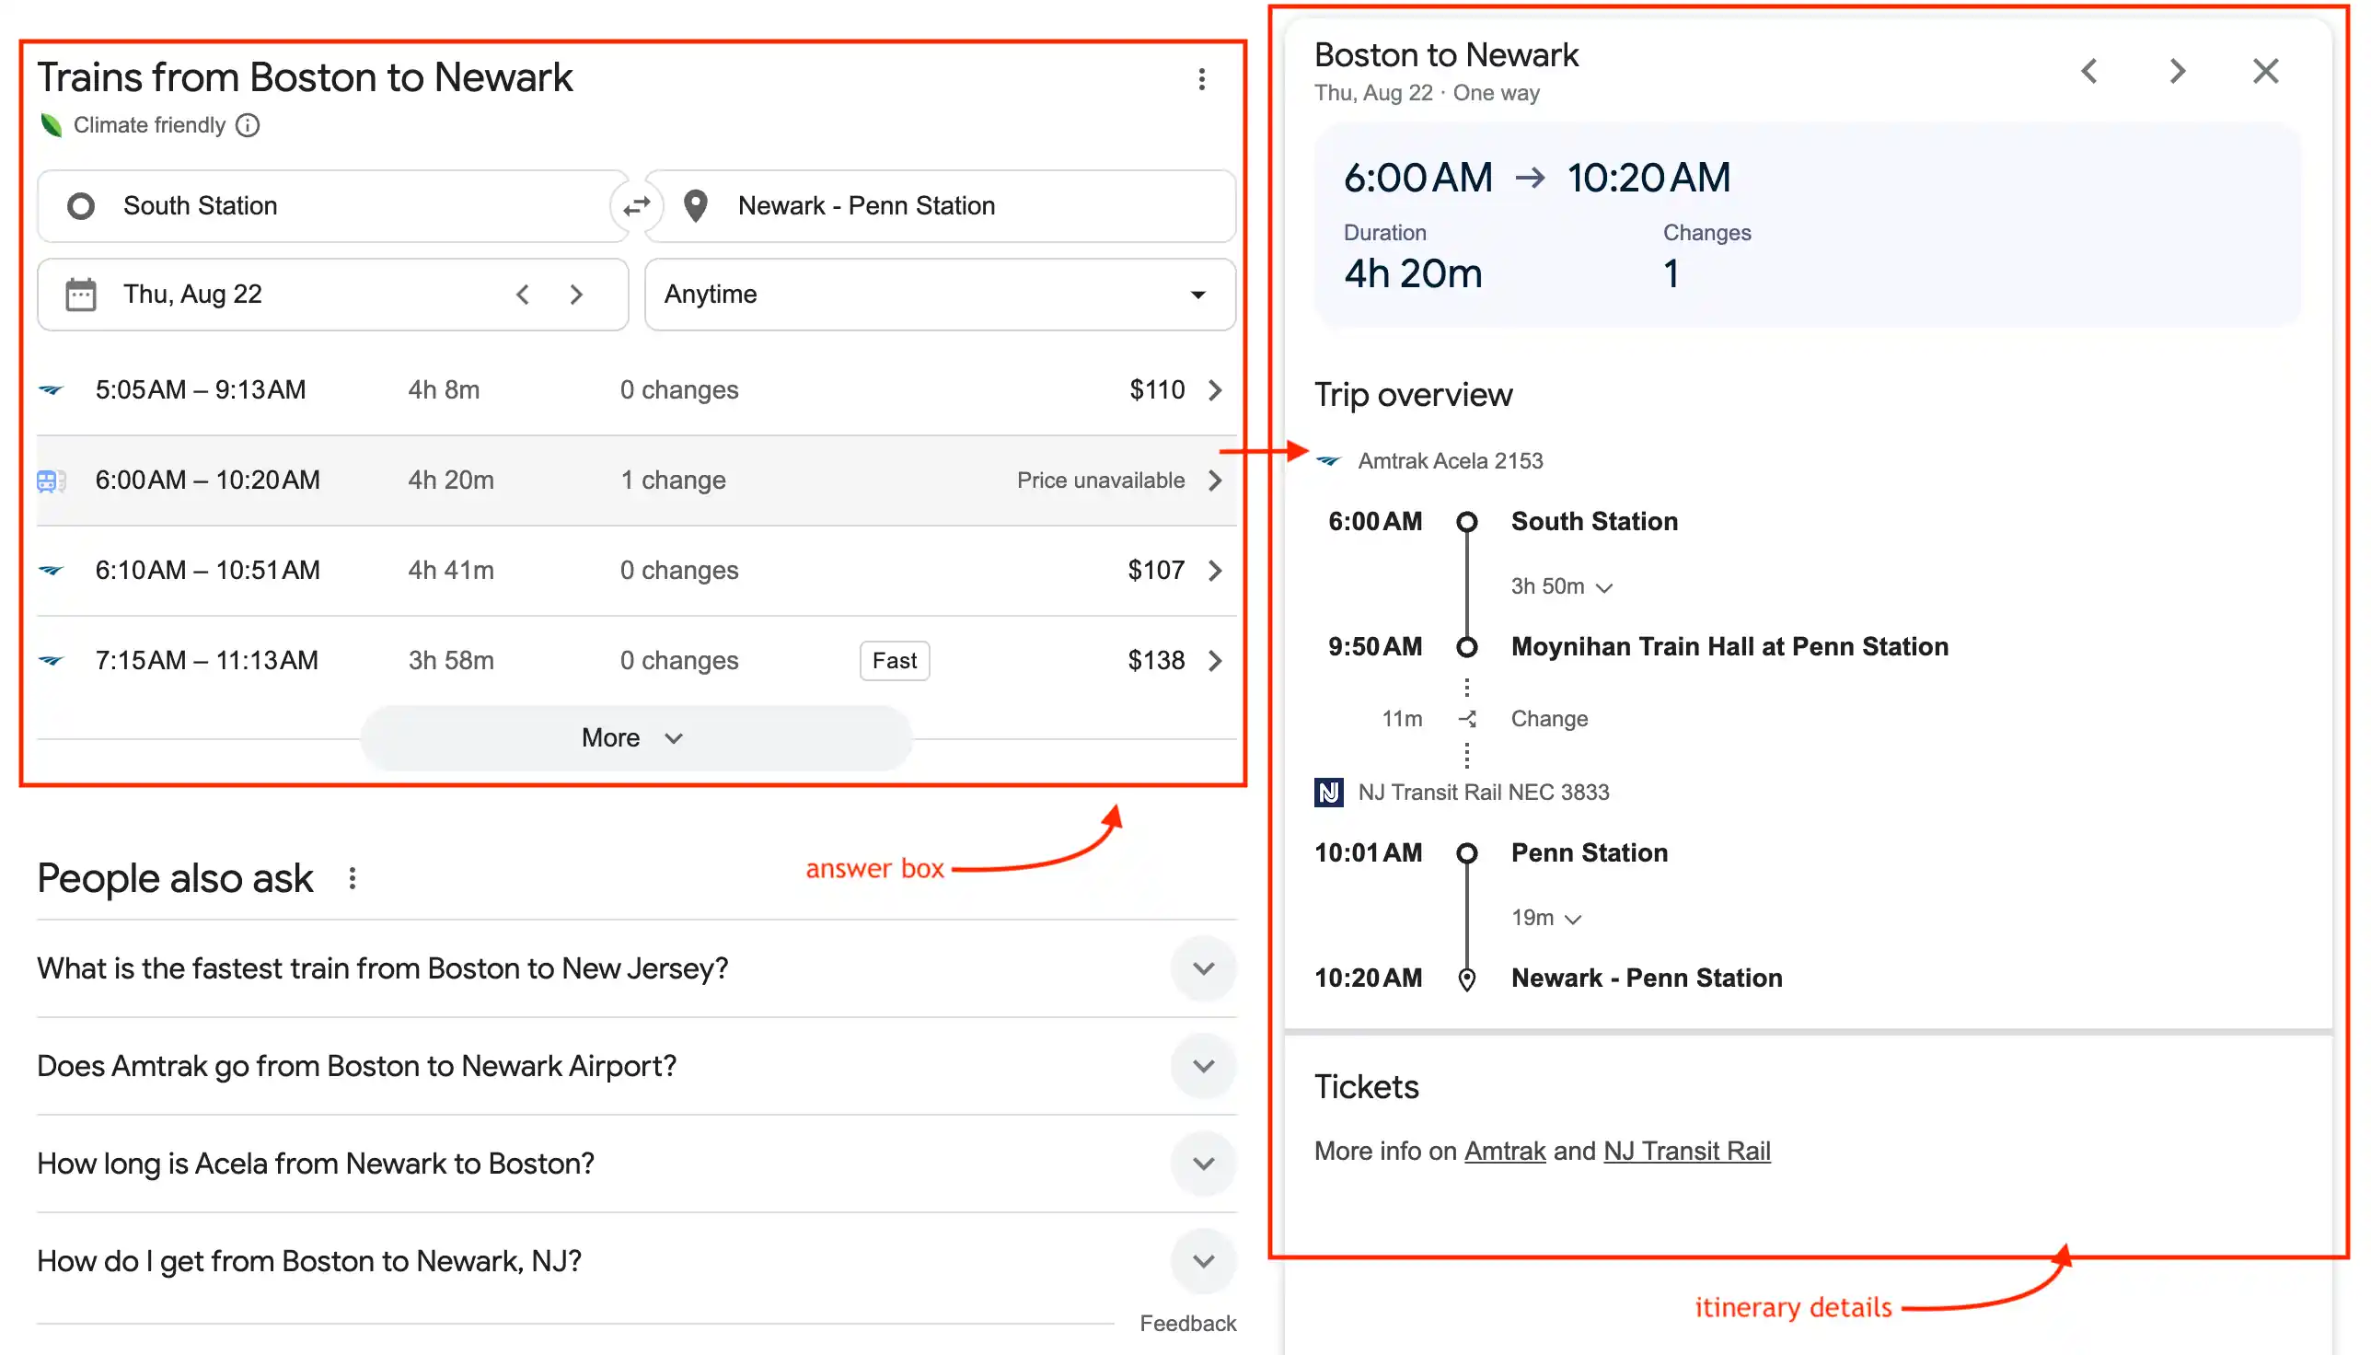The image size is (2371, 1355).
Task: Go to next itinerary in Boston to Newark panel
Action: 2178,71
